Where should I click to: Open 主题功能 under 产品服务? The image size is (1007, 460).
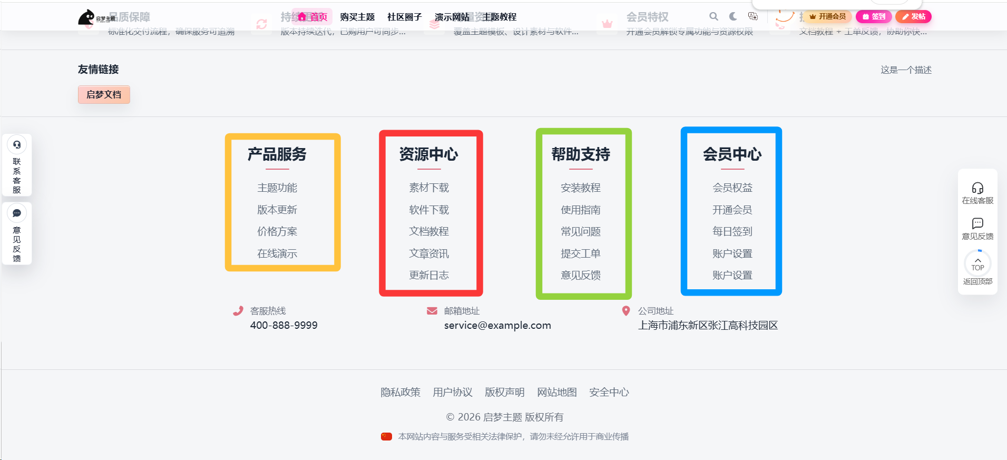pyautogui.click(x=277, y=188)
